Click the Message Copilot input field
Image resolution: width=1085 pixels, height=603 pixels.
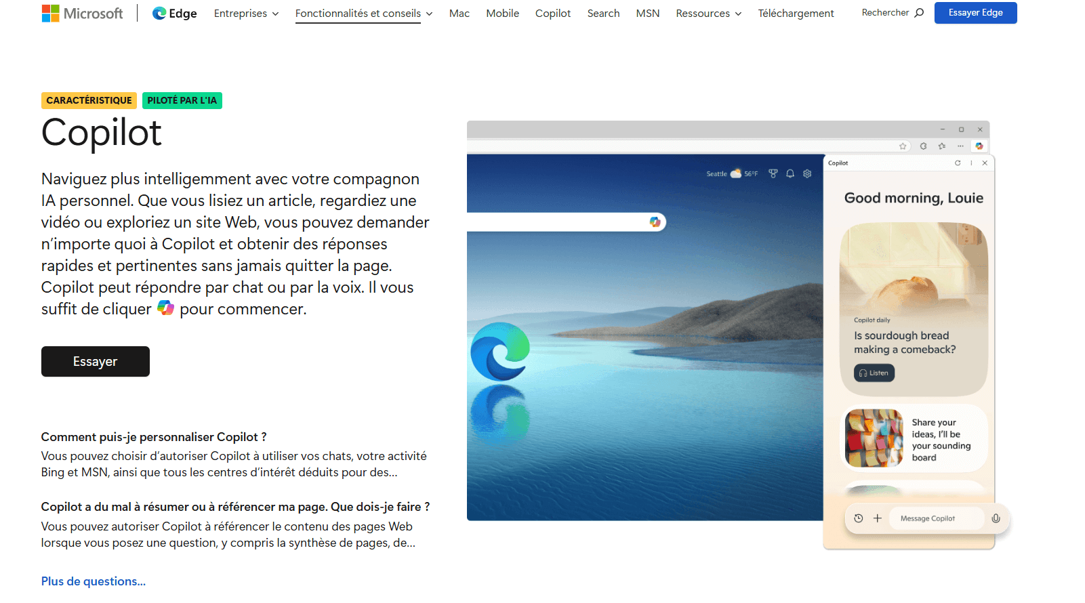pos(936,518)
